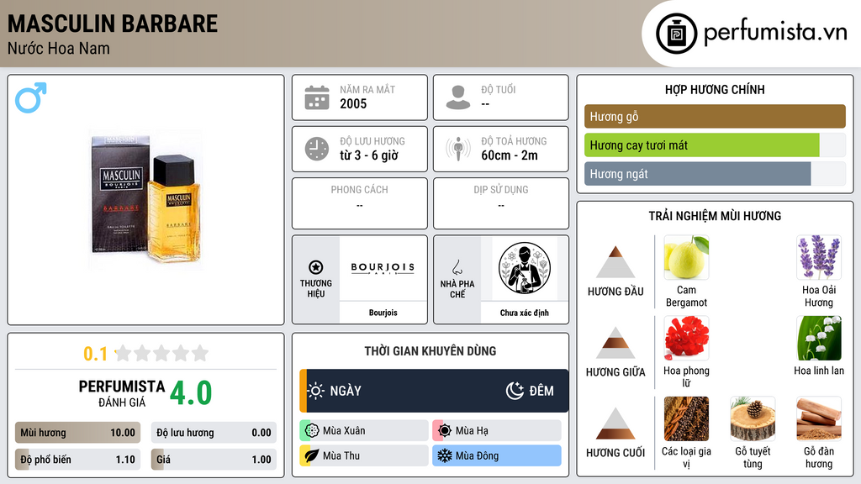The height and width of the screenshot is (484, 861).
Task: Click the green 4.0 Perfumista score
Action: [191, 393]
